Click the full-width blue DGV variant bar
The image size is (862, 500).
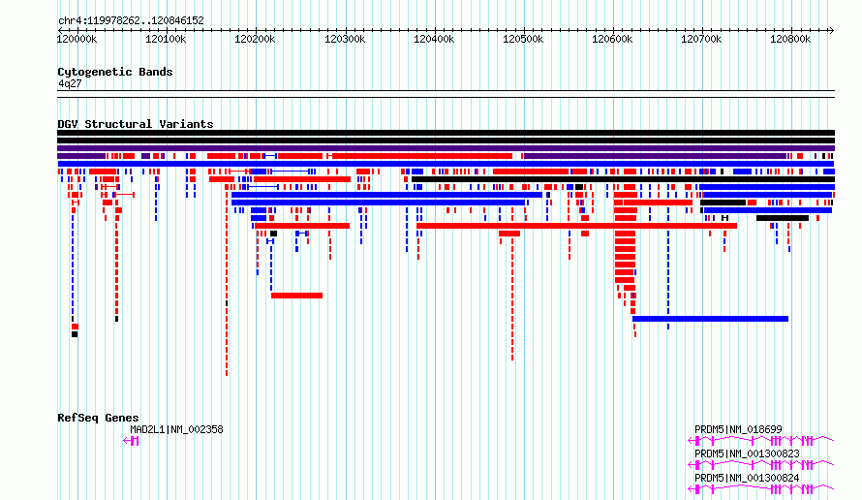pos(446,164)
